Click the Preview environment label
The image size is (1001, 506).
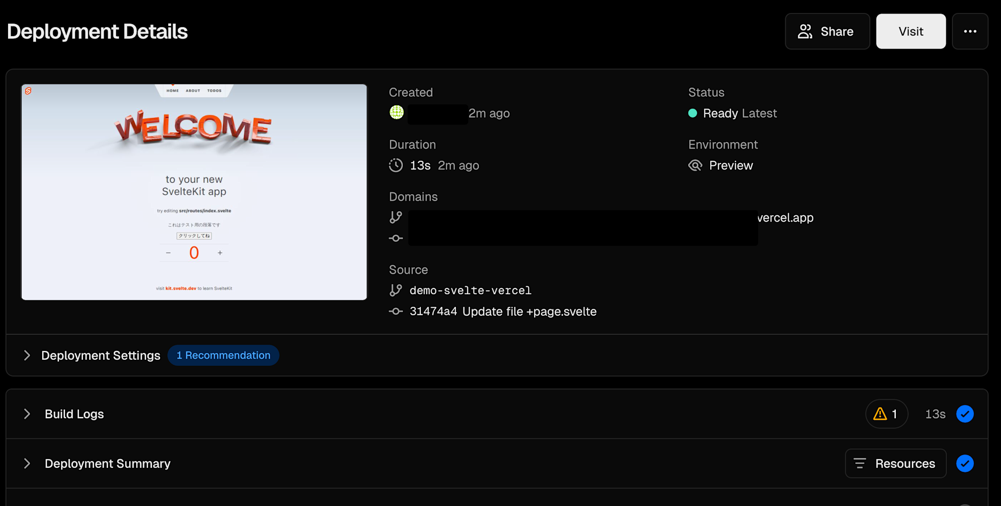[x=731, y=165]
